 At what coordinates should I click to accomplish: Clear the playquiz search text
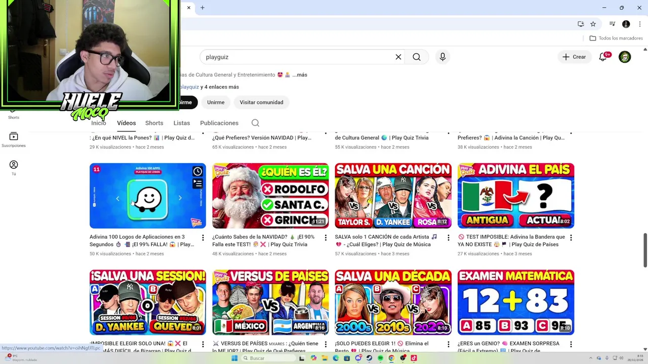click(398, 57)
